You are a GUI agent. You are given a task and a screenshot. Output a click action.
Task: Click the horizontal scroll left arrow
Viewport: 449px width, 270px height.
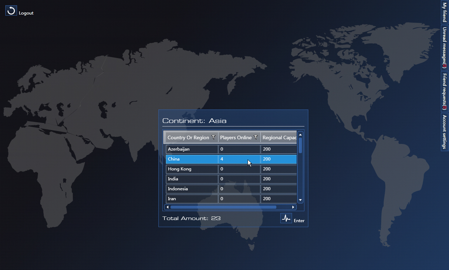coord(167,207)
